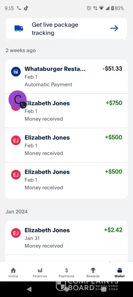Open Elizabeth Jones +$2.42 transaction

(66, 238)
